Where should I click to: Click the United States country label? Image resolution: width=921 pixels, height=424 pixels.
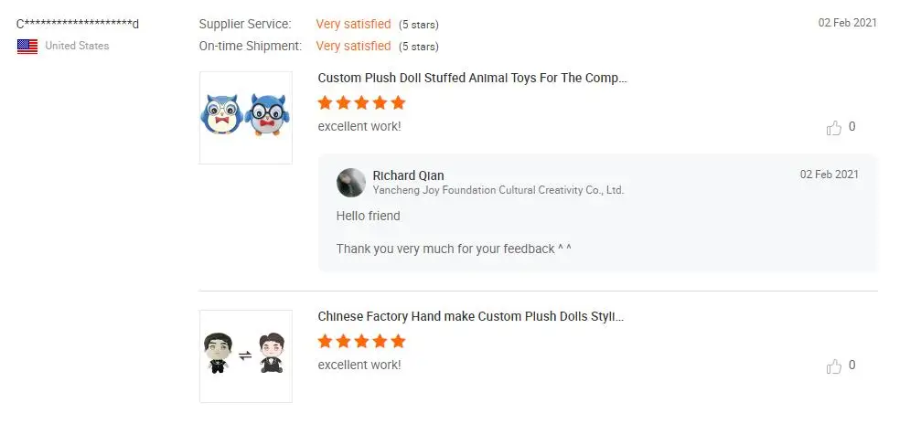click(x=77, y=46)
